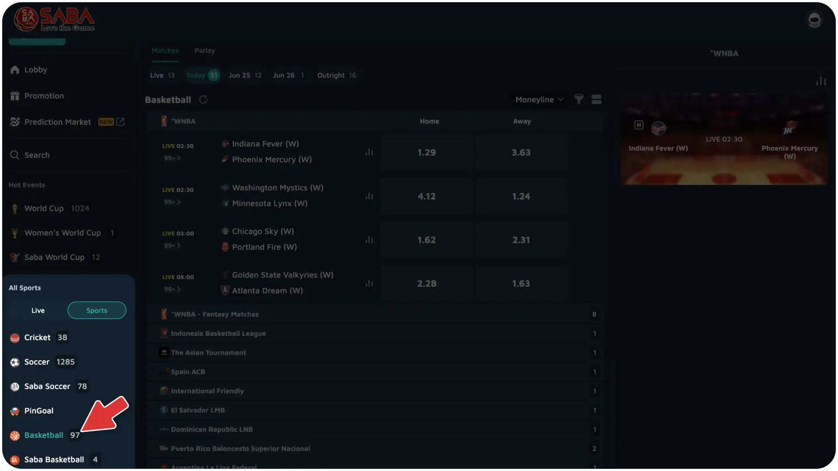The image size is (838, 471).
Task: Collapse the WNBA league header
Action: pos(375,121)
